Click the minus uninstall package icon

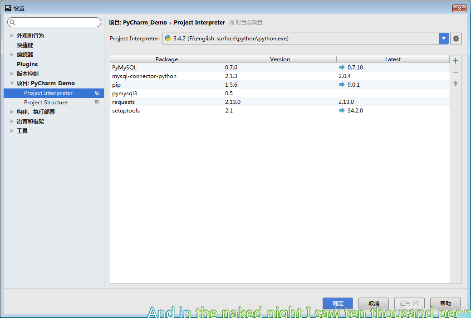coord(456,73)
